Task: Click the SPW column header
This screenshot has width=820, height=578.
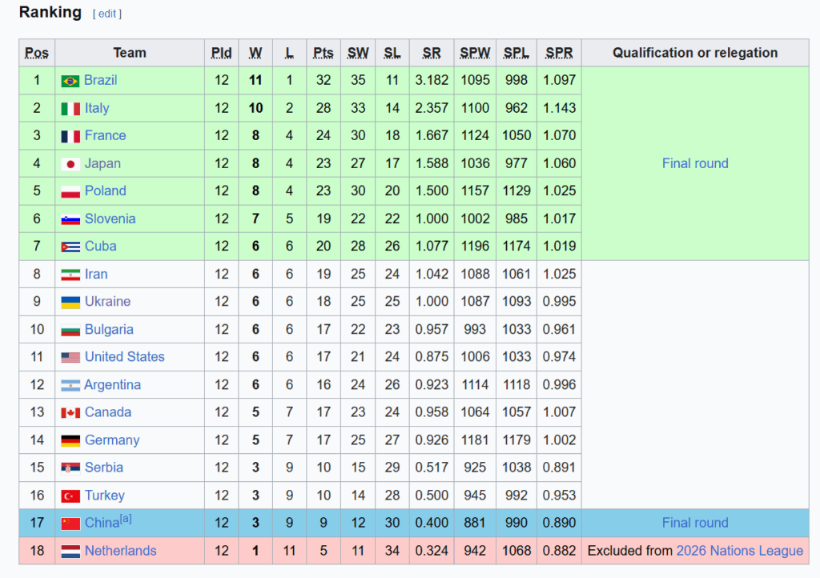Action: tap(475, 53)
